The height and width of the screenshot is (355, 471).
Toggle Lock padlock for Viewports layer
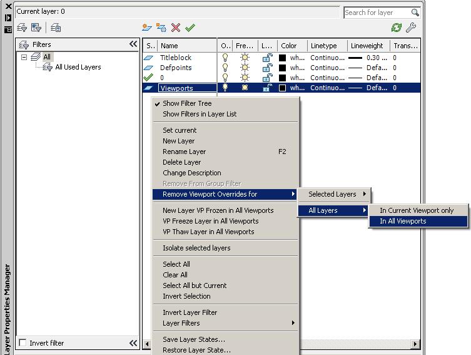click(x=267, y=88)
